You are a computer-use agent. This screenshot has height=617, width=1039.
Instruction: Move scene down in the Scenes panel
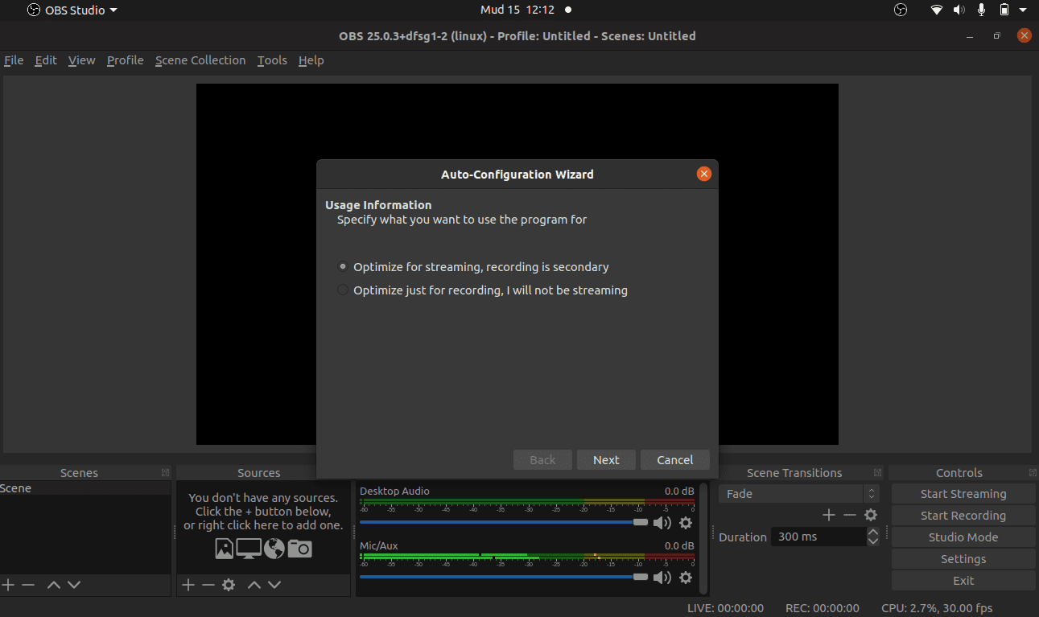(x=74, y=585)
